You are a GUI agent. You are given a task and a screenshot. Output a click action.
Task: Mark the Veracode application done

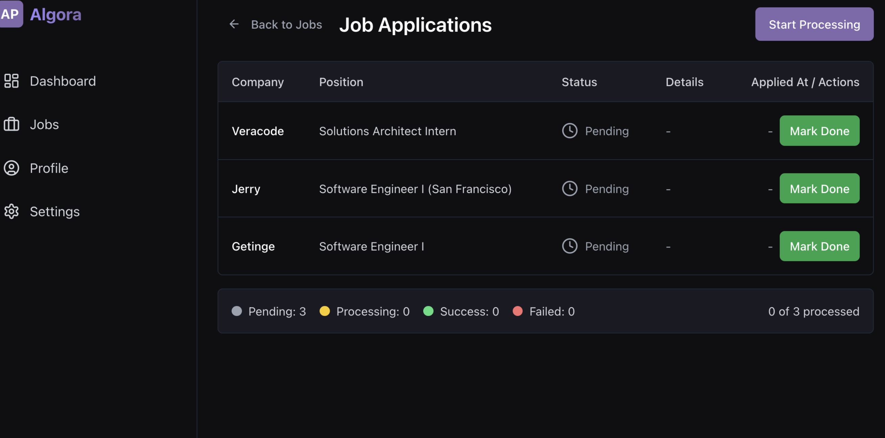click(819, 131)
